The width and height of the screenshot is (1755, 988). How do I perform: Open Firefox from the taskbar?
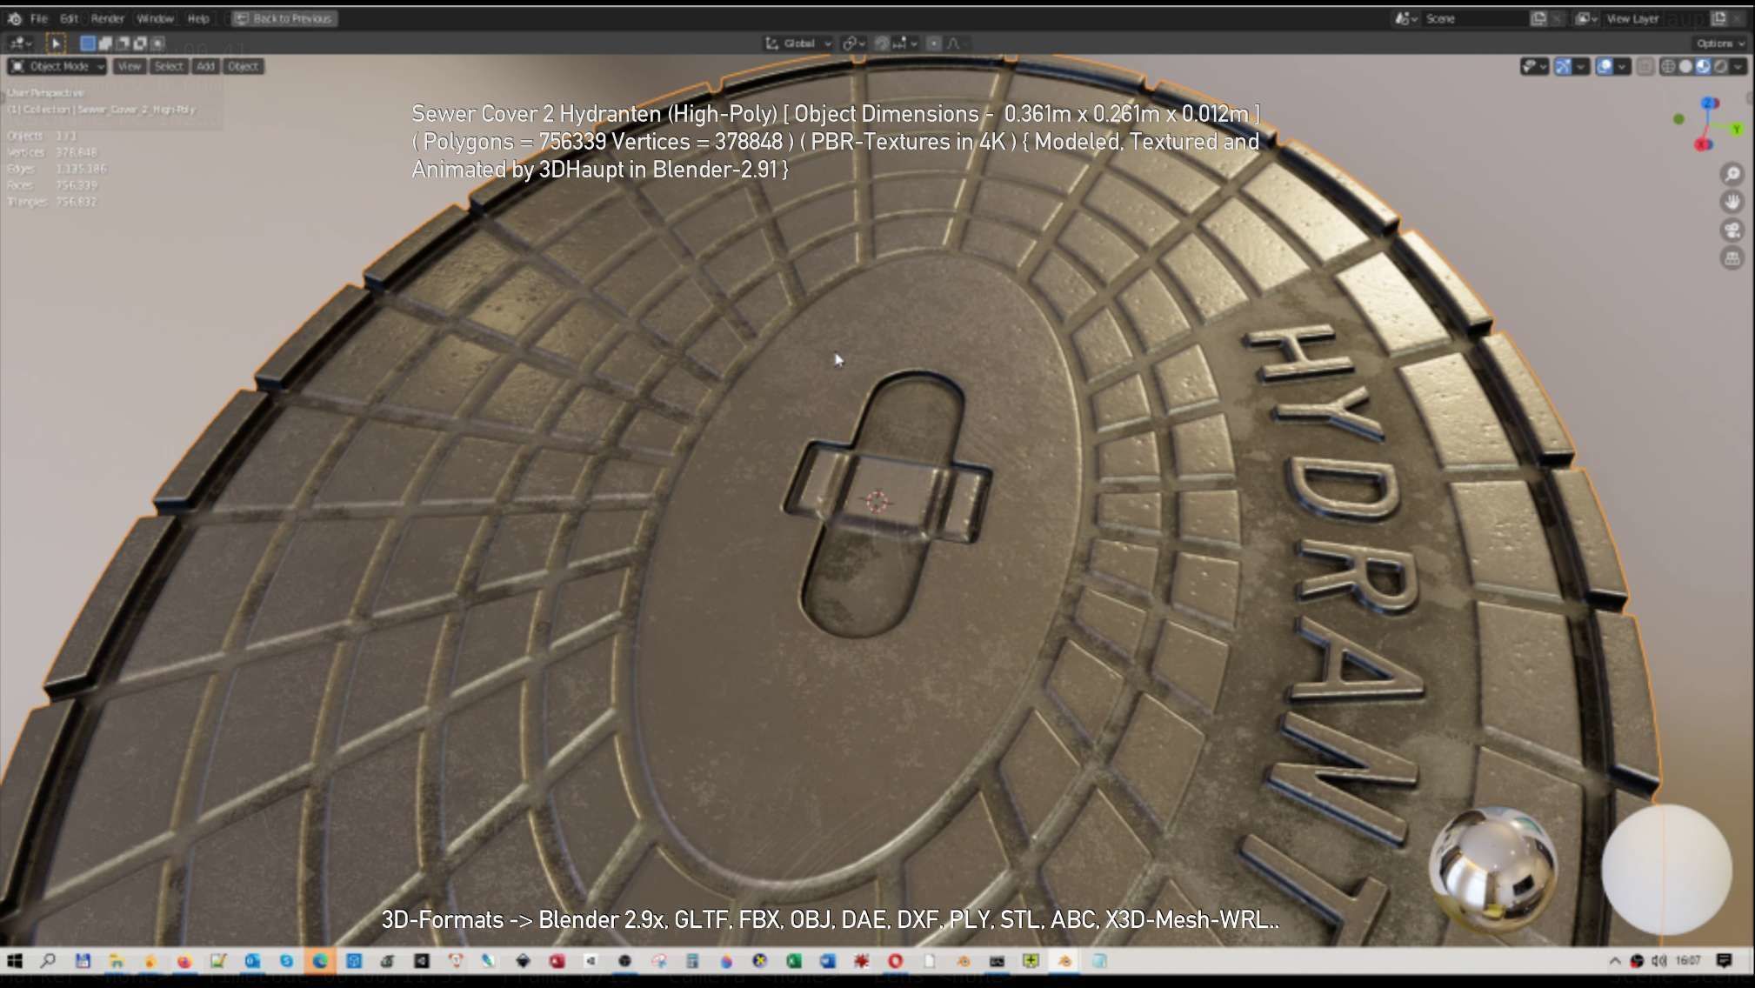pyautogui.click(x=184, y=961)
